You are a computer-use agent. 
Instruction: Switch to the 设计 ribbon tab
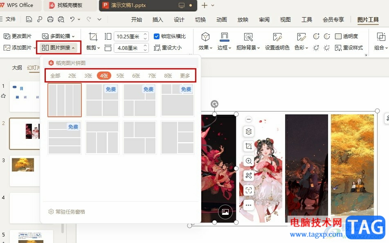tap(179, 19)
